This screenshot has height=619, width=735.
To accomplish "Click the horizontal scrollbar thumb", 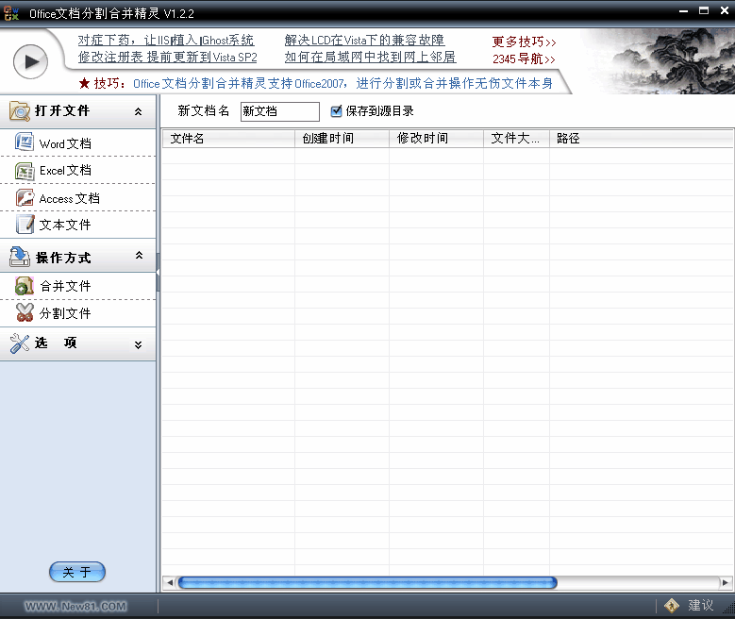I will coord(367,583).
